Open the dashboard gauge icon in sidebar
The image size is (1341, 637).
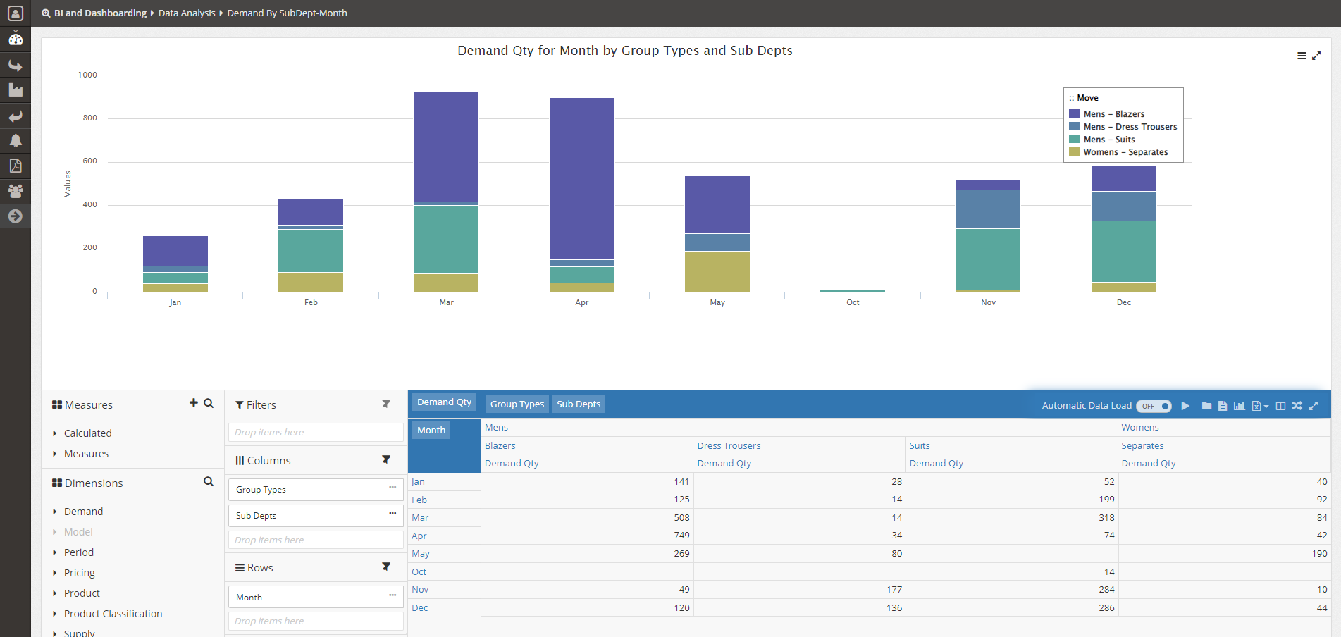[x=16, y=39]
